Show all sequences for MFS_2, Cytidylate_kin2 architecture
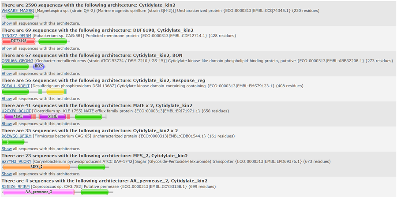This screenshot has height=197, width=397. (x=7, y=174)
